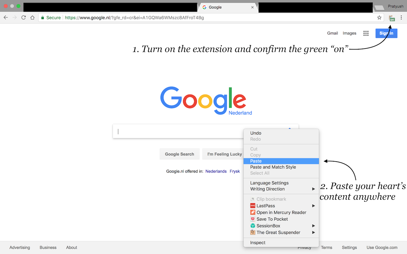
Task: Open the Terms footer link
Action: [x=327, y=248]
